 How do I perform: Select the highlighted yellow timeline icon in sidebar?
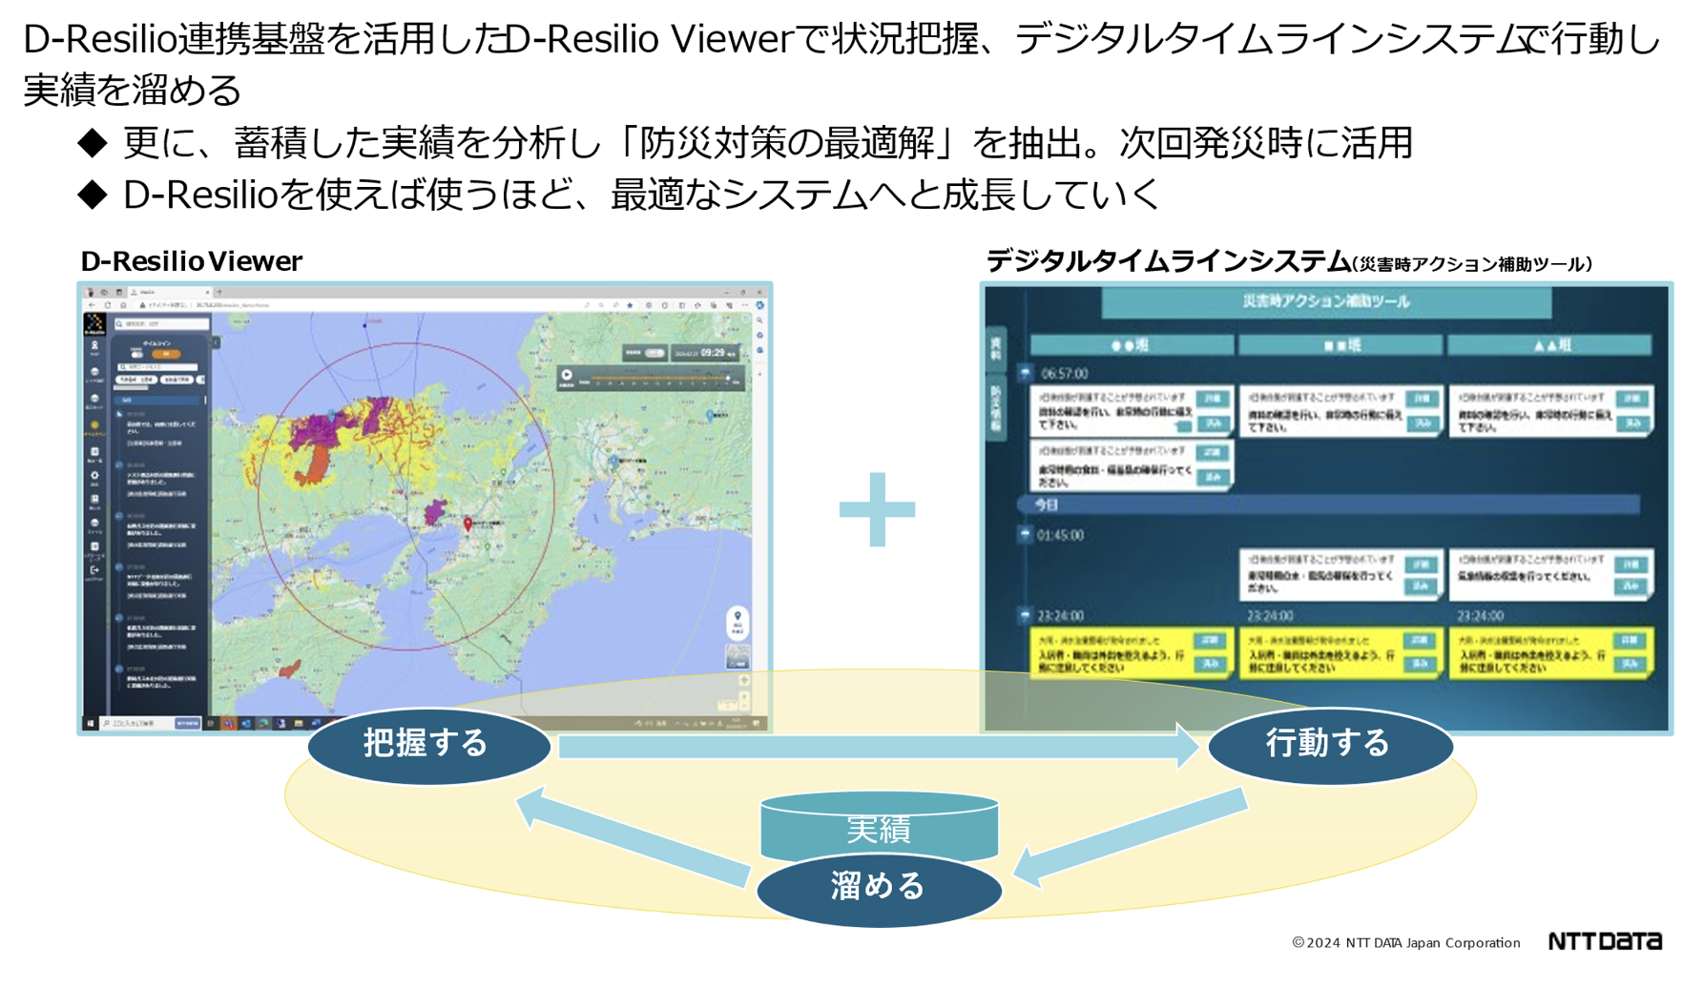click(94, 426)
